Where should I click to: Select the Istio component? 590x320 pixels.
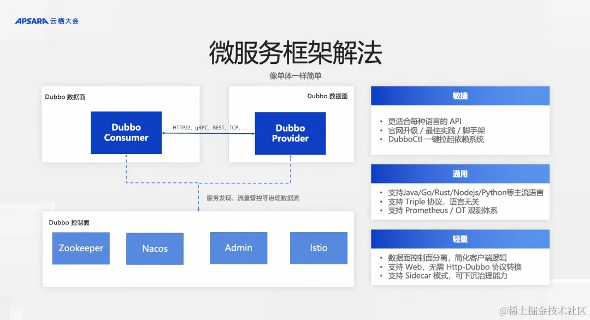318,248
